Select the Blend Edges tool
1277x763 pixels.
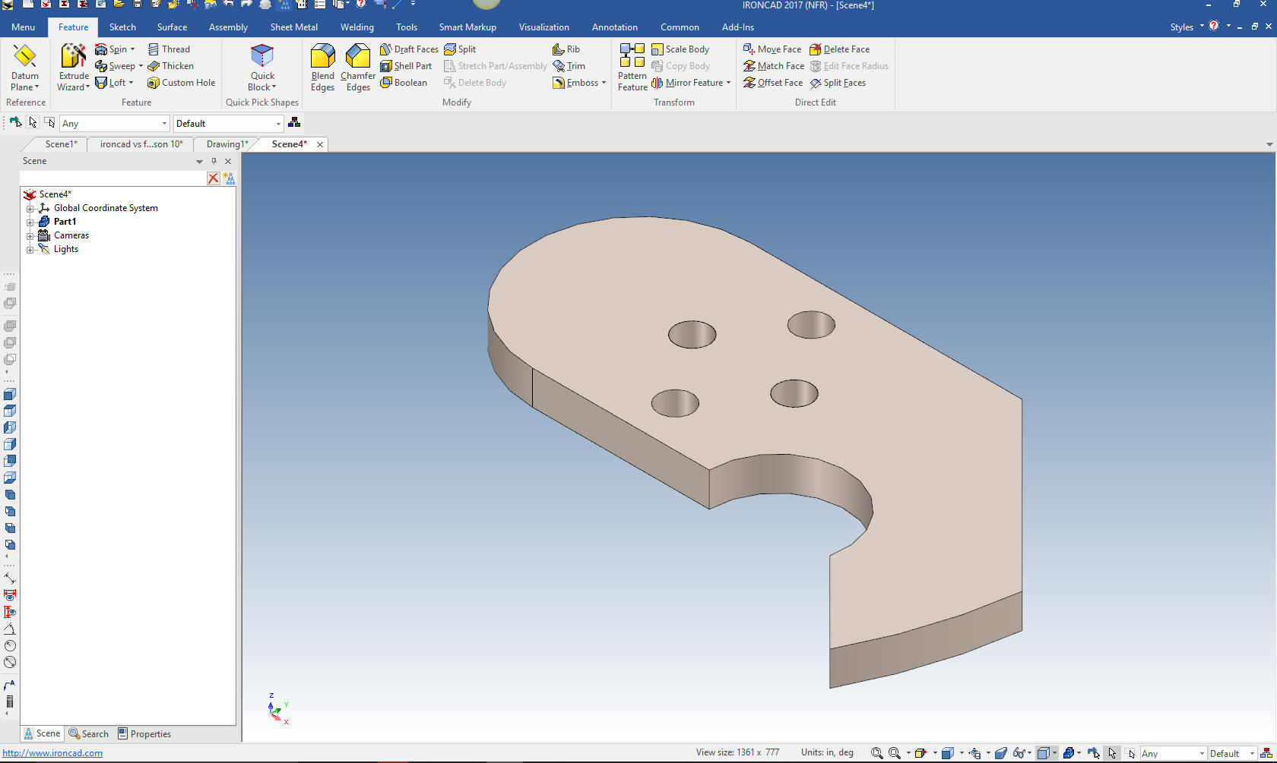click(322, 67)
